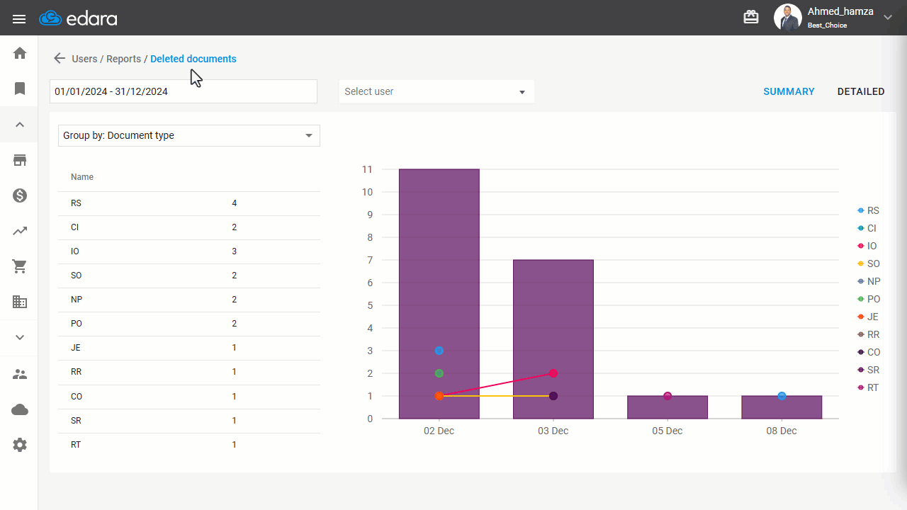
Task: Select the RS row in the table
Action: [x=189, y=203]
